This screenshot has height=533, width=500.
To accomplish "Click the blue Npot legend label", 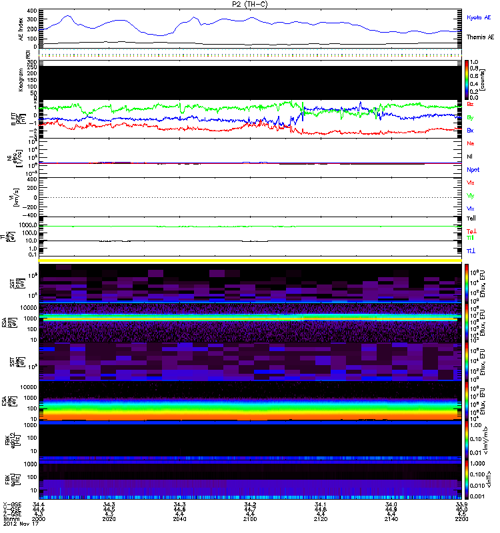I will coord(472,169).
